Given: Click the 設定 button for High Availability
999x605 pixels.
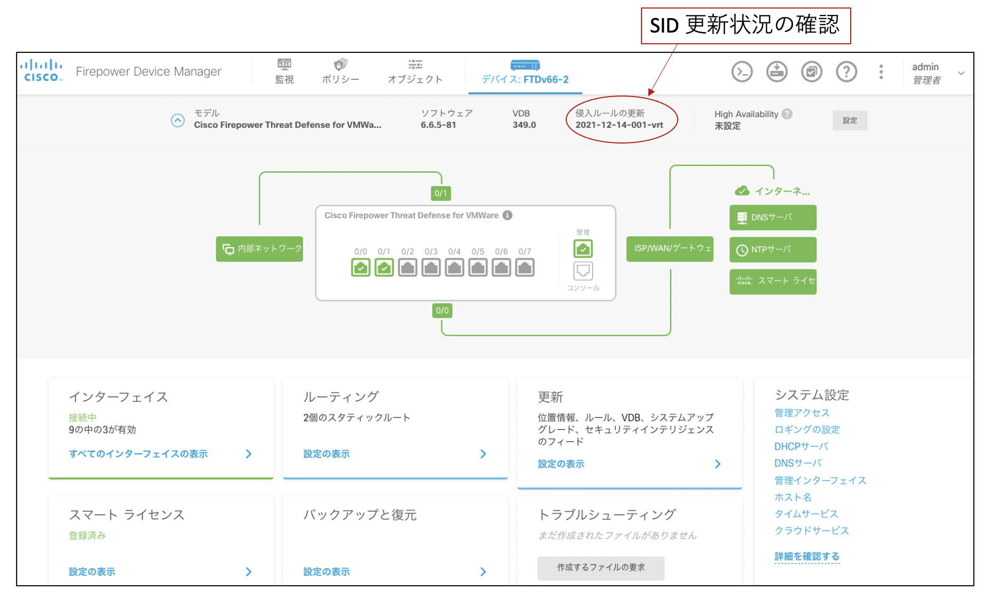Looking at the screenshot, I should [850, 121].
